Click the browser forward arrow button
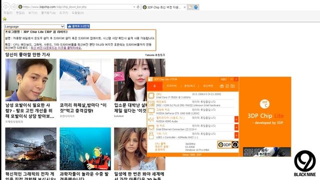Screen dimensions: 320x180 click(x=14, y=6)
